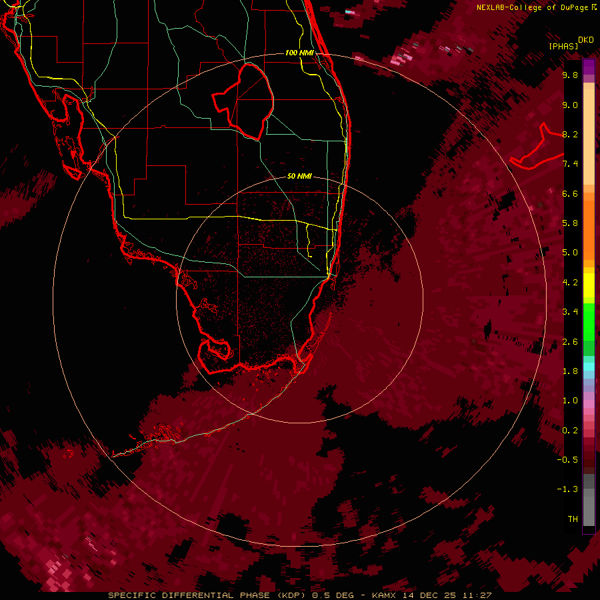The width and height of the screenshot is (600, 600).
Task: Click the 6.6 scale label
Action: [x=570, y=193]
